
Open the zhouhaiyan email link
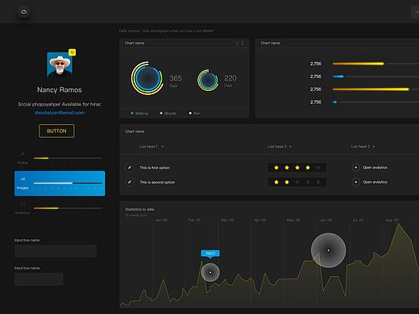pos(60,113)
